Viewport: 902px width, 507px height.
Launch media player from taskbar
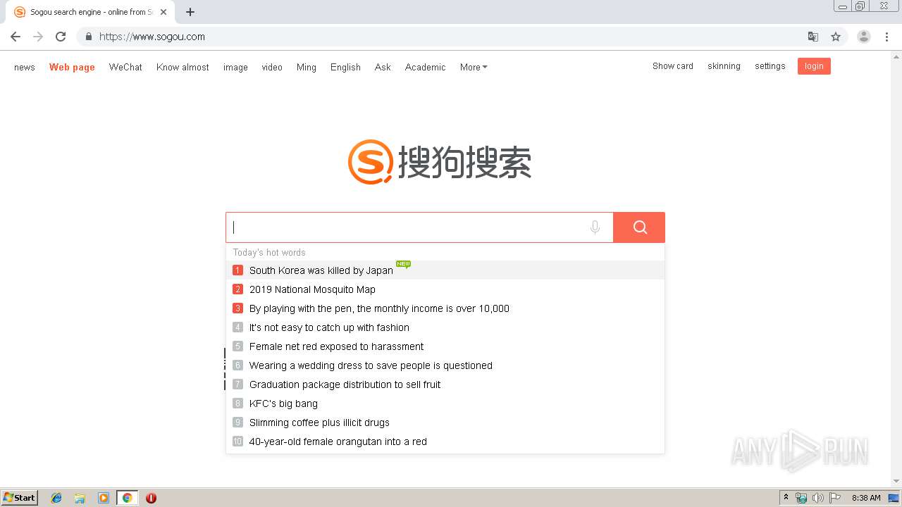[x=104, y=498]
